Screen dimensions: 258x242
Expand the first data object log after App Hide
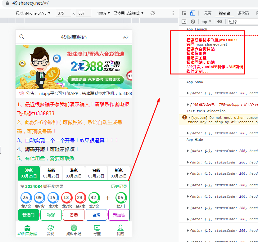[x=188, y=151]
